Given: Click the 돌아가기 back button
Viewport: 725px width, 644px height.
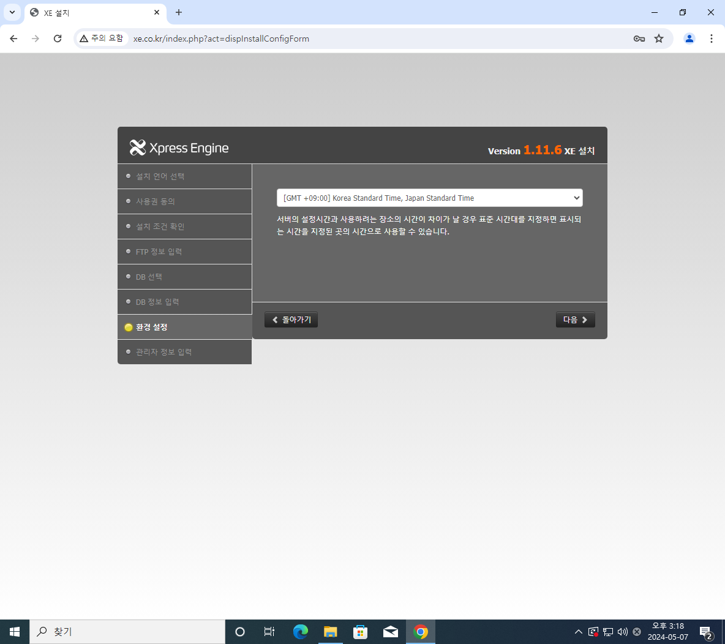Looking at the screenshot, I should click(291, 320).
